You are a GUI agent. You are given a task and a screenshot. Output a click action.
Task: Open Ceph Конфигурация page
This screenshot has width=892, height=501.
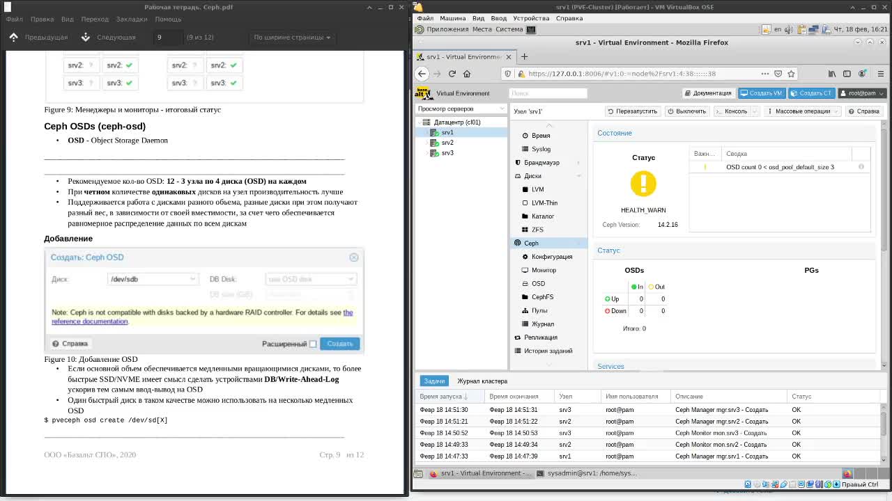548,257
